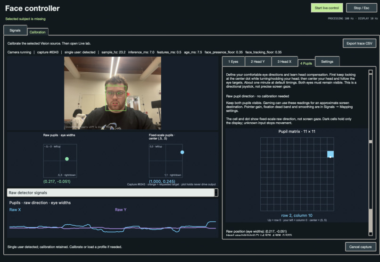Click the 'row 2, column 10' label
Viewport: 380px width, 262px height.
click(x=297, y=215)
